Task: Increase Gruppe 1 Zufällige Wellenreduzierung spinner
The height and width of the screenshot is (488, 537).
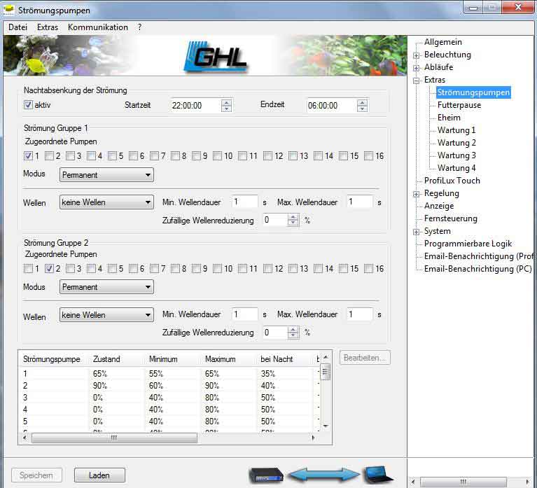Action: [x=293, y=216]
